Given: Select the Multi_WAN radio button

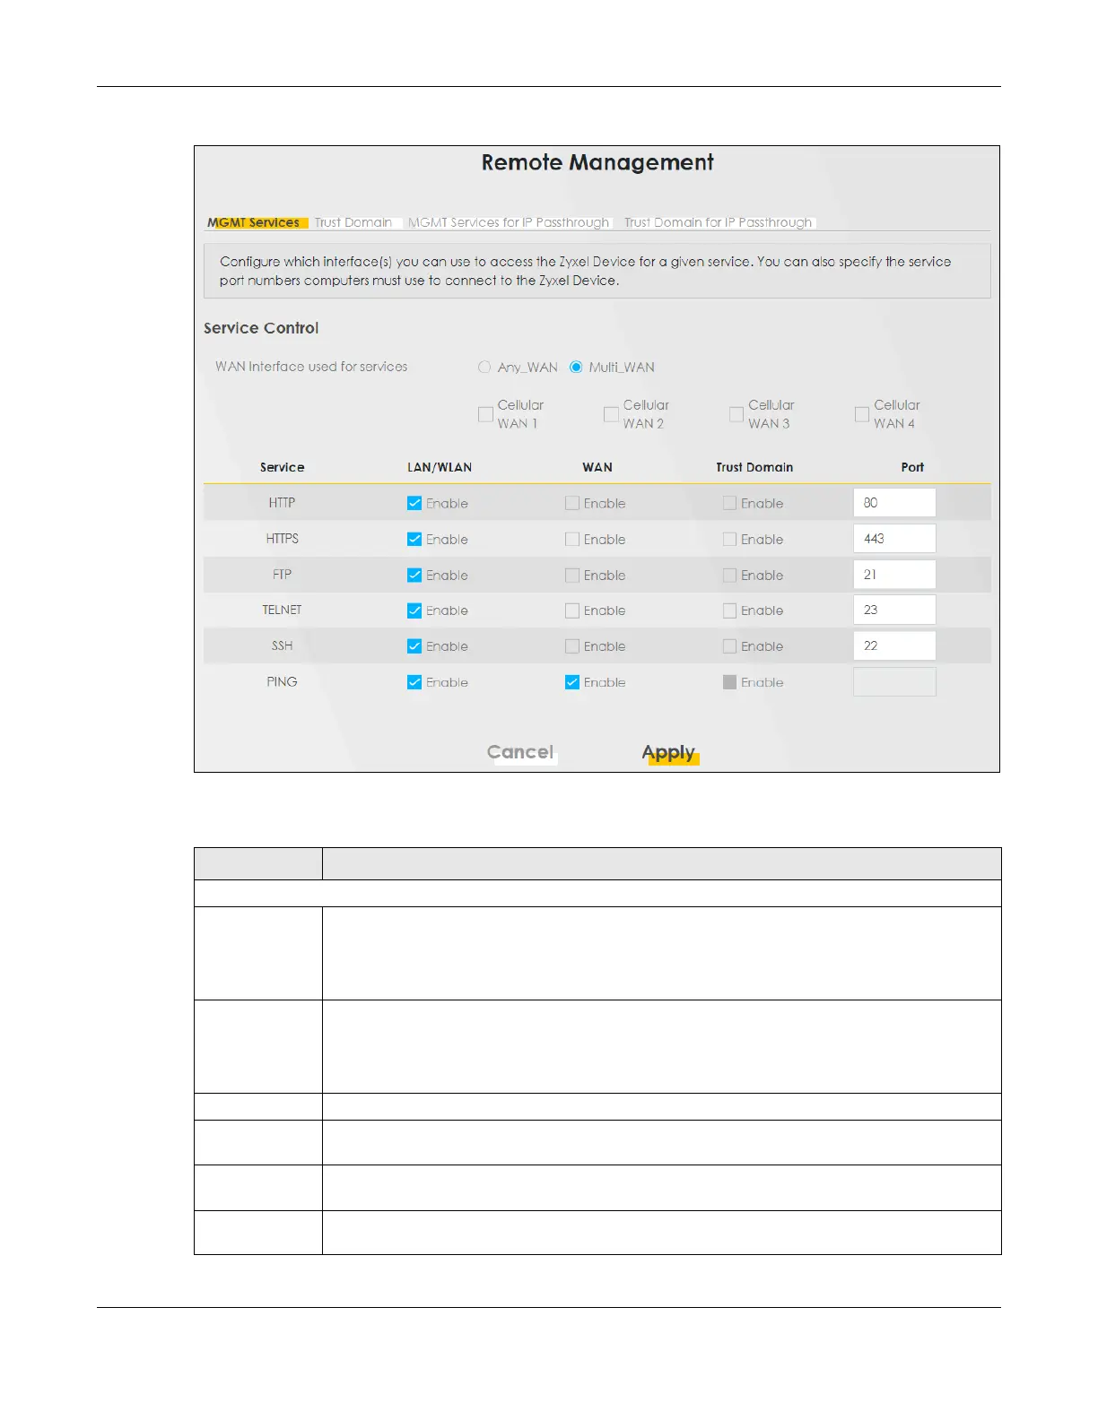Looking at the screenshot, I should [576, 367].
